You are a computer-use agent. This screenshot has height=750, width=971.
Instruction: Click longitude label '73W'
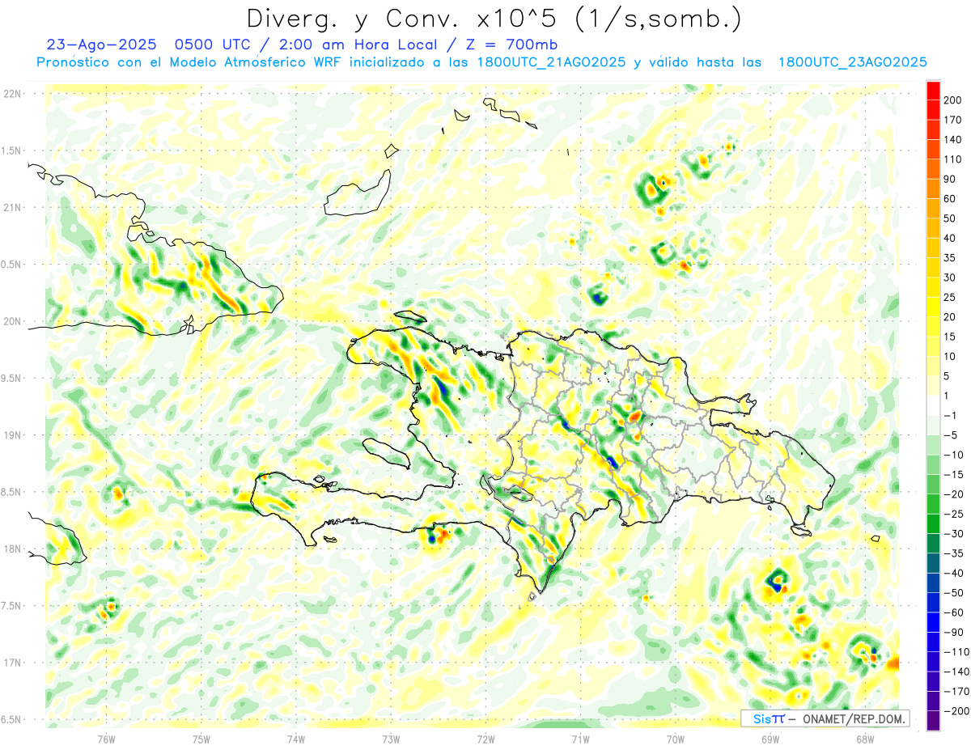coord(391,739)
